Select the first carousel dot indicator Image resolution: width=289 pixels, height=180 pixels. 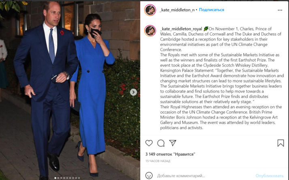pos(55,178)
